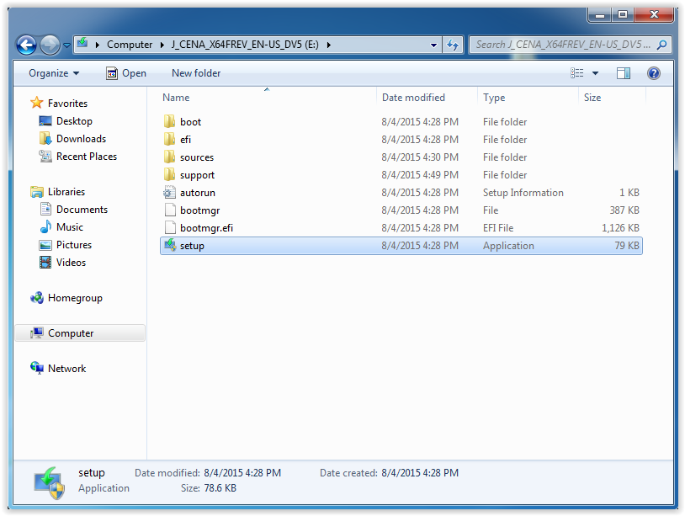Viewport: 685px width, 516px height.
Task: Click the Favorites star icon
Action: [37, 103]
